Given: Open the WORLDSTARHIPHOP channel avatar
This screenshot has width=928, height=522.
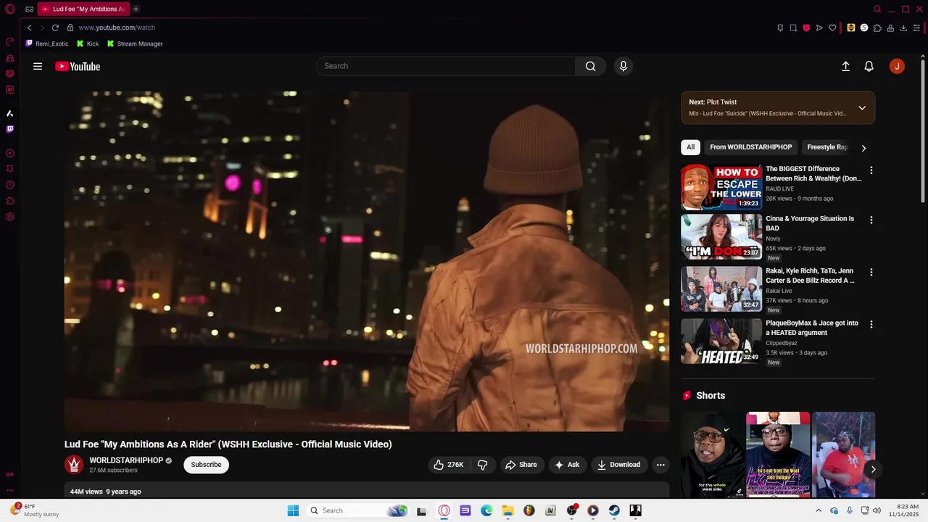Looking at the screenshot, I should point(74,465).
